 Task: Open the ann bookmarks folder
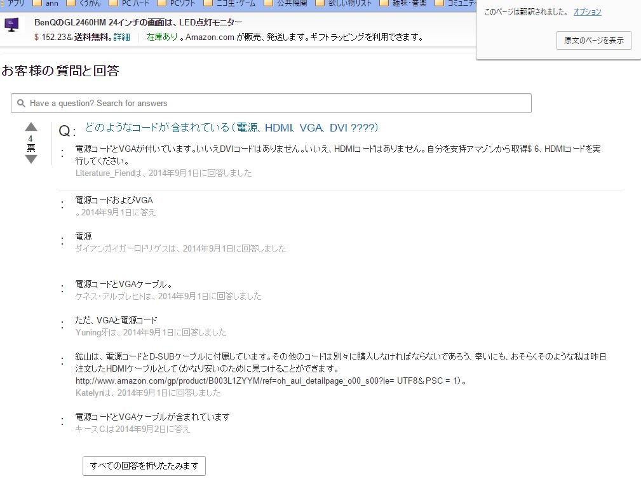[46, 3]
